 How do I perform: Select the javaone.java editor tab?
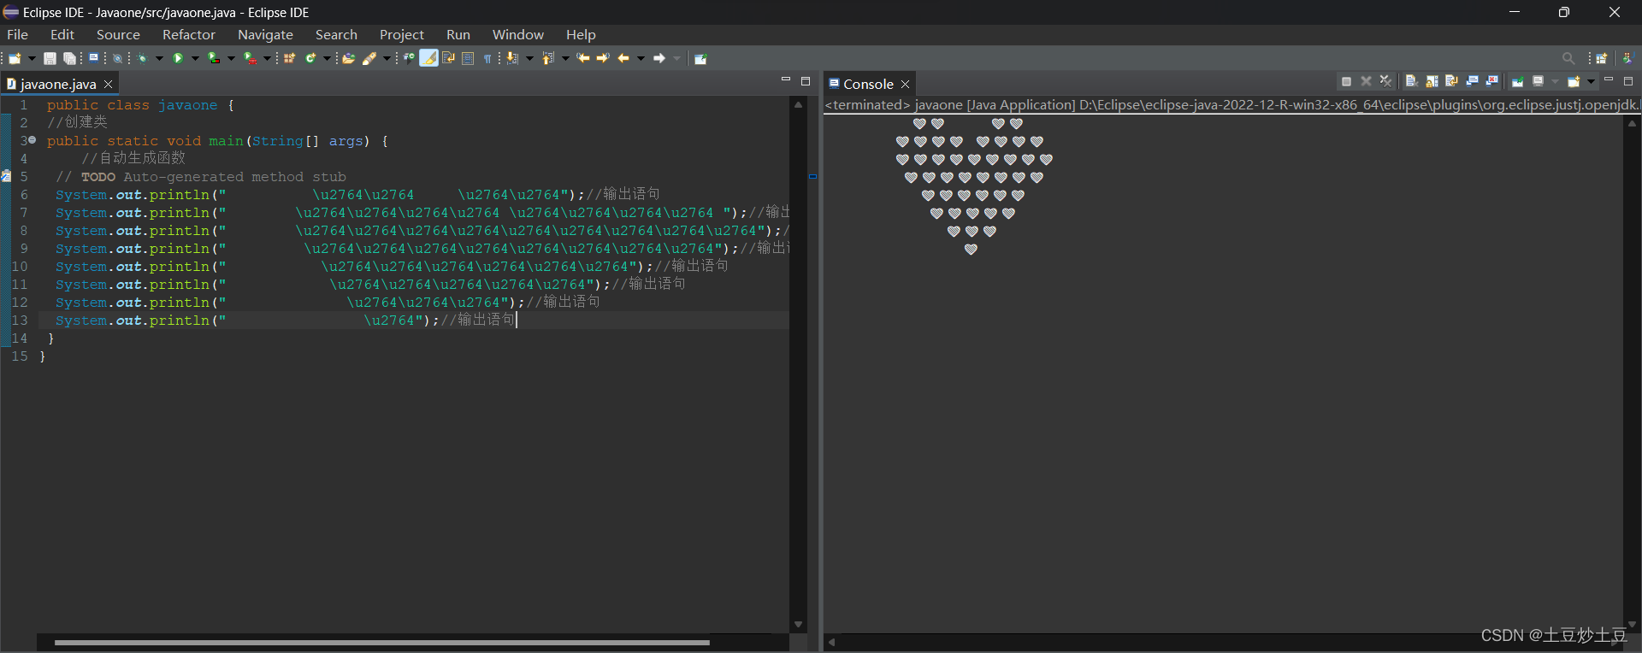[x=58, y=84]
